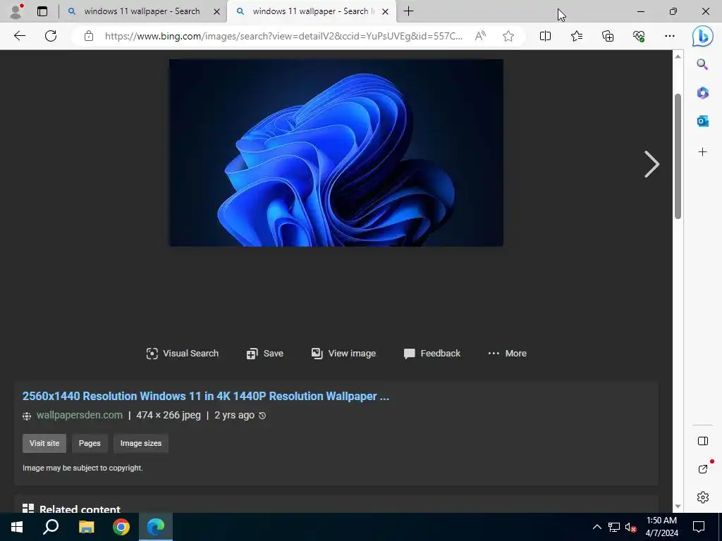Open View image
This screenshot has width=722, height=541.
(343, 354)
